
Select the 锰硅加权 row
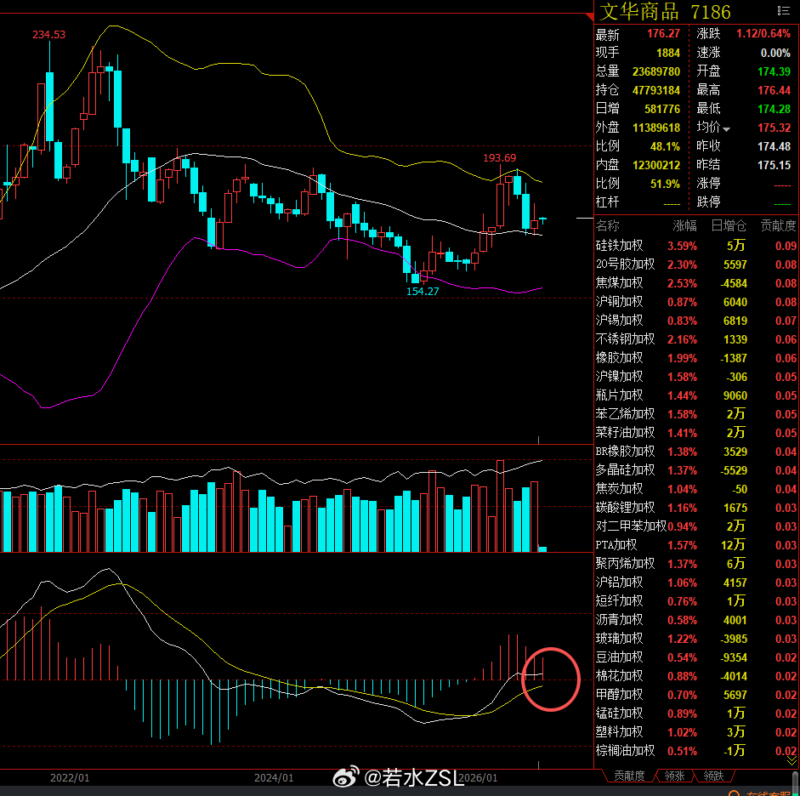[696, 714]
